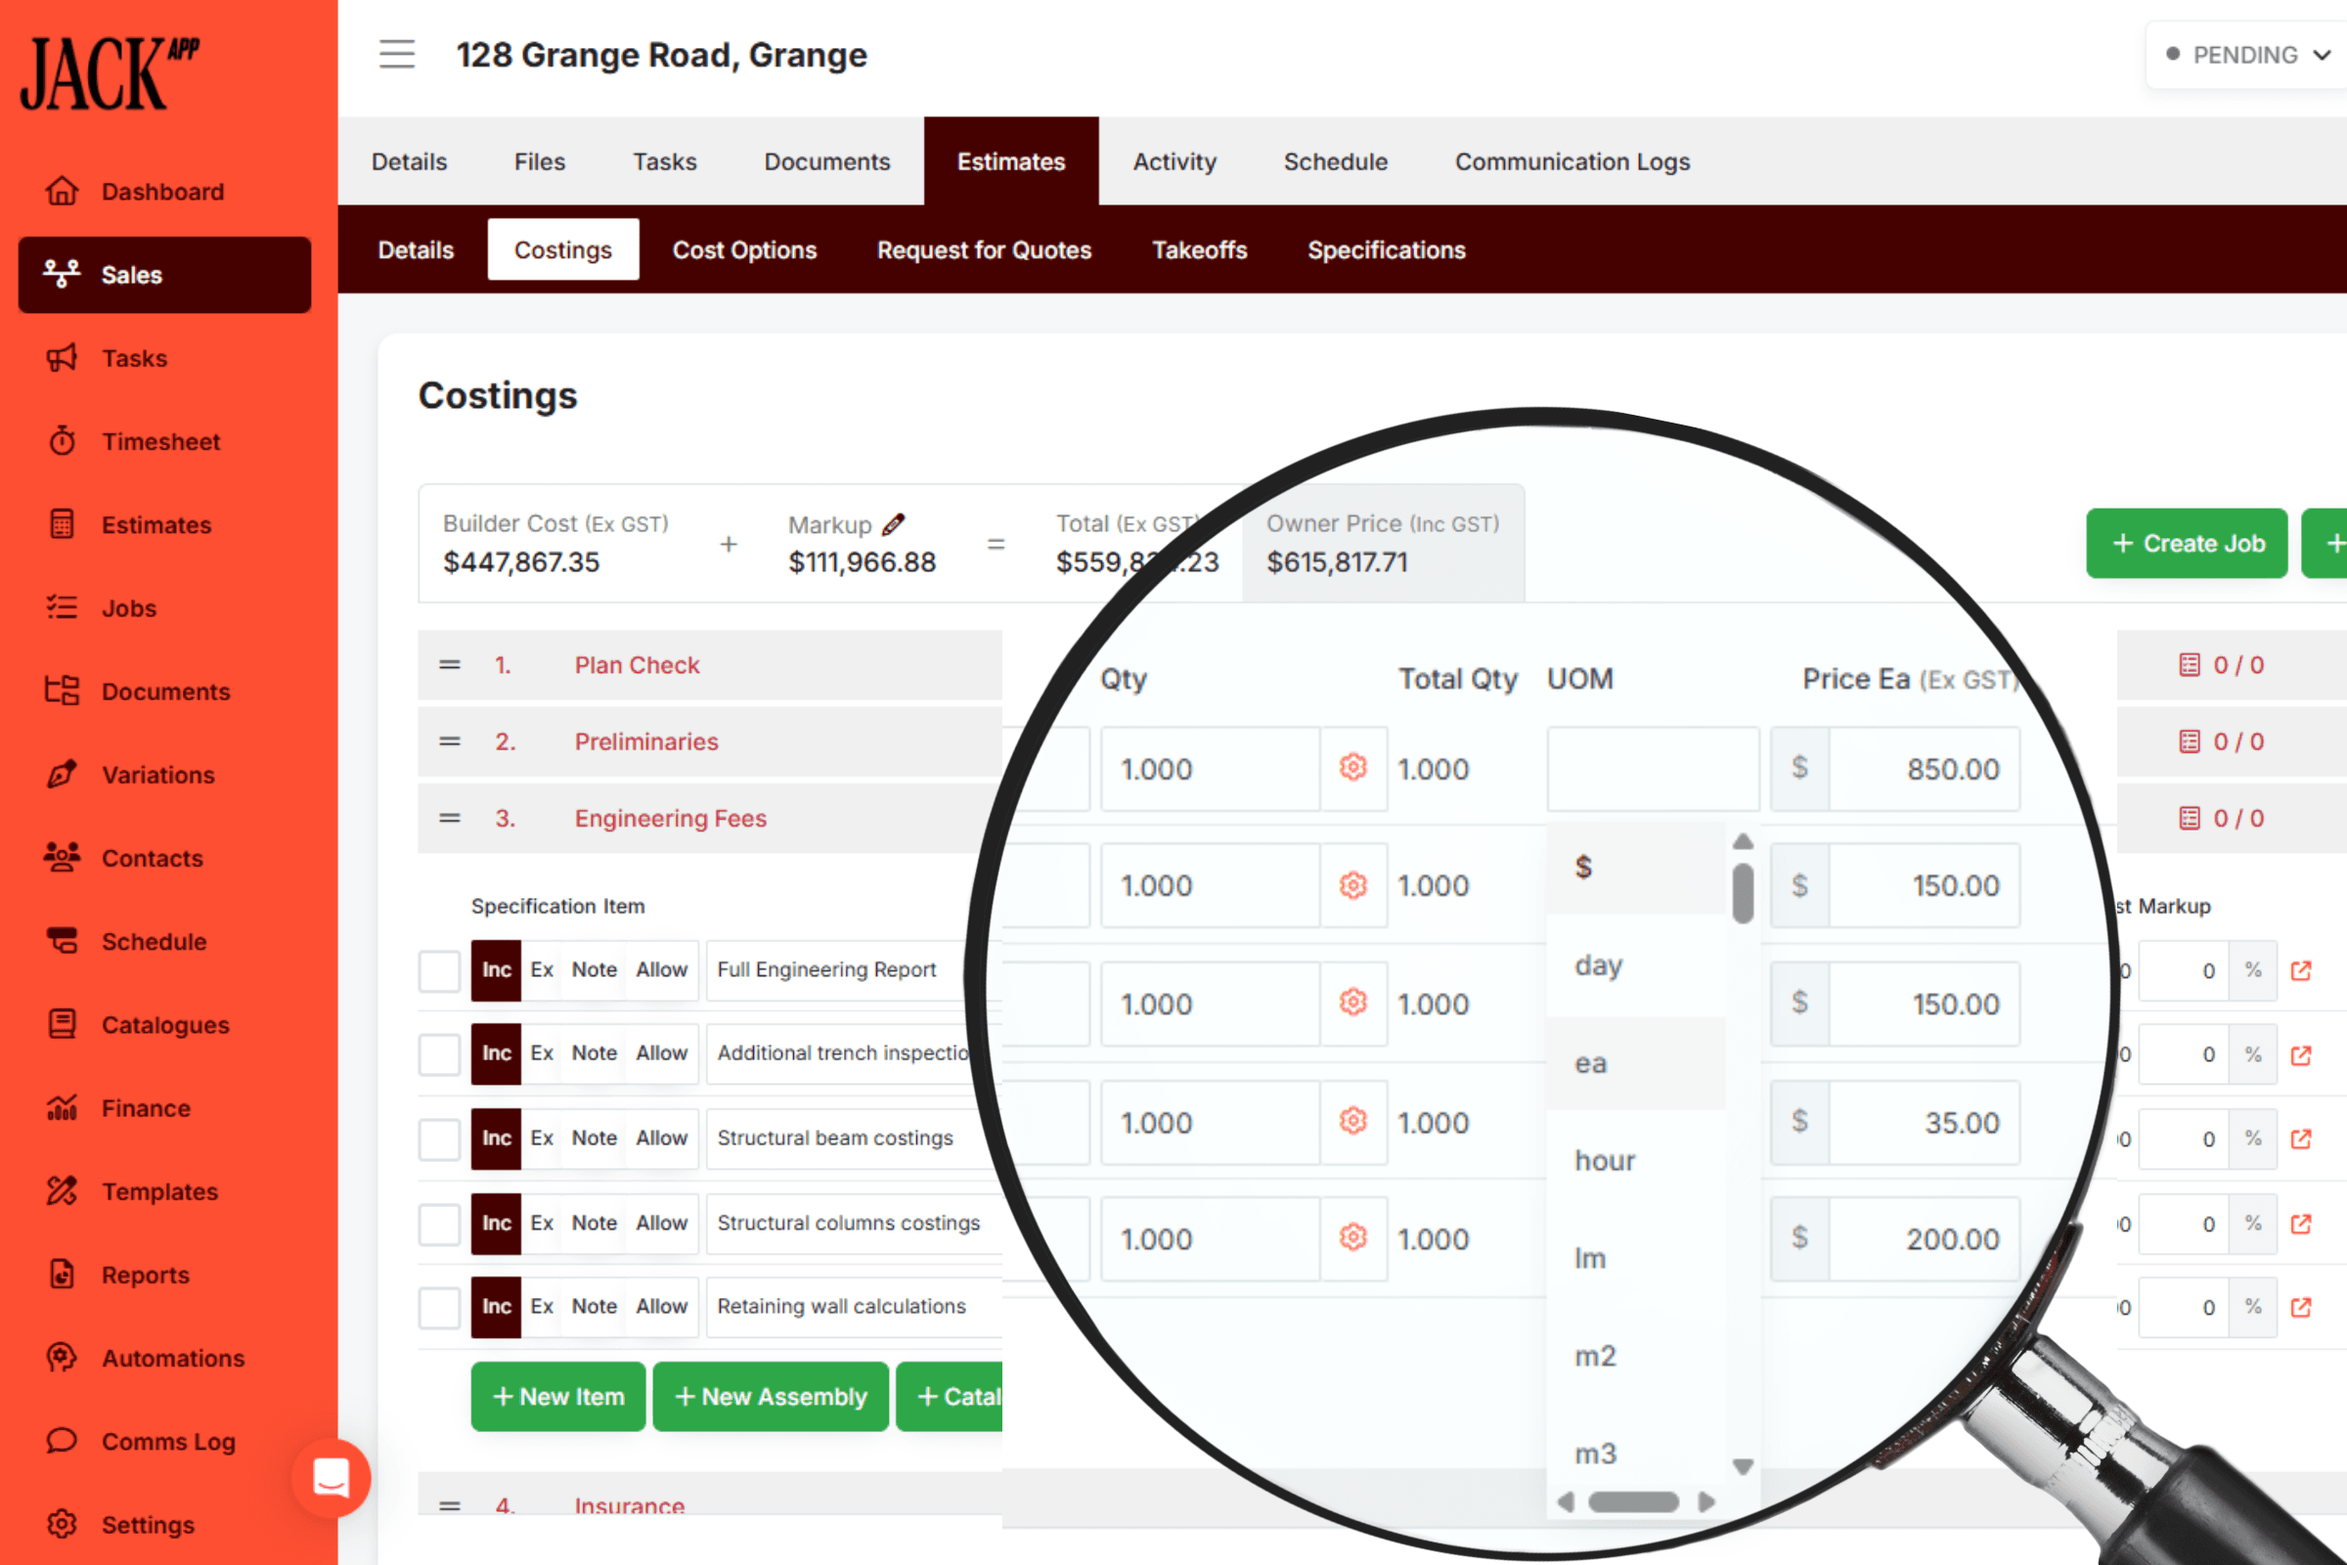The width and height of the screenshot is (2347, 1565).
Task: Expand the Preliminaries section
Action: 645,741
